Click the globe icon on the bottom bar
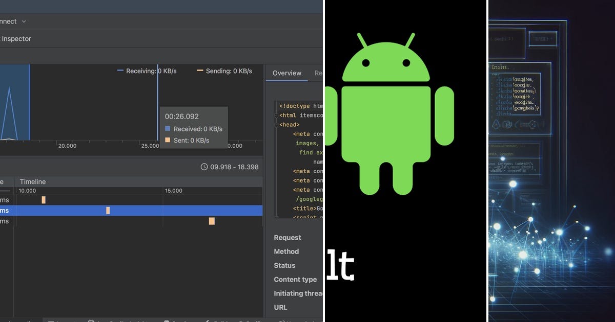The width and height of the screenshot is (615, 322). tap(91, 321)
